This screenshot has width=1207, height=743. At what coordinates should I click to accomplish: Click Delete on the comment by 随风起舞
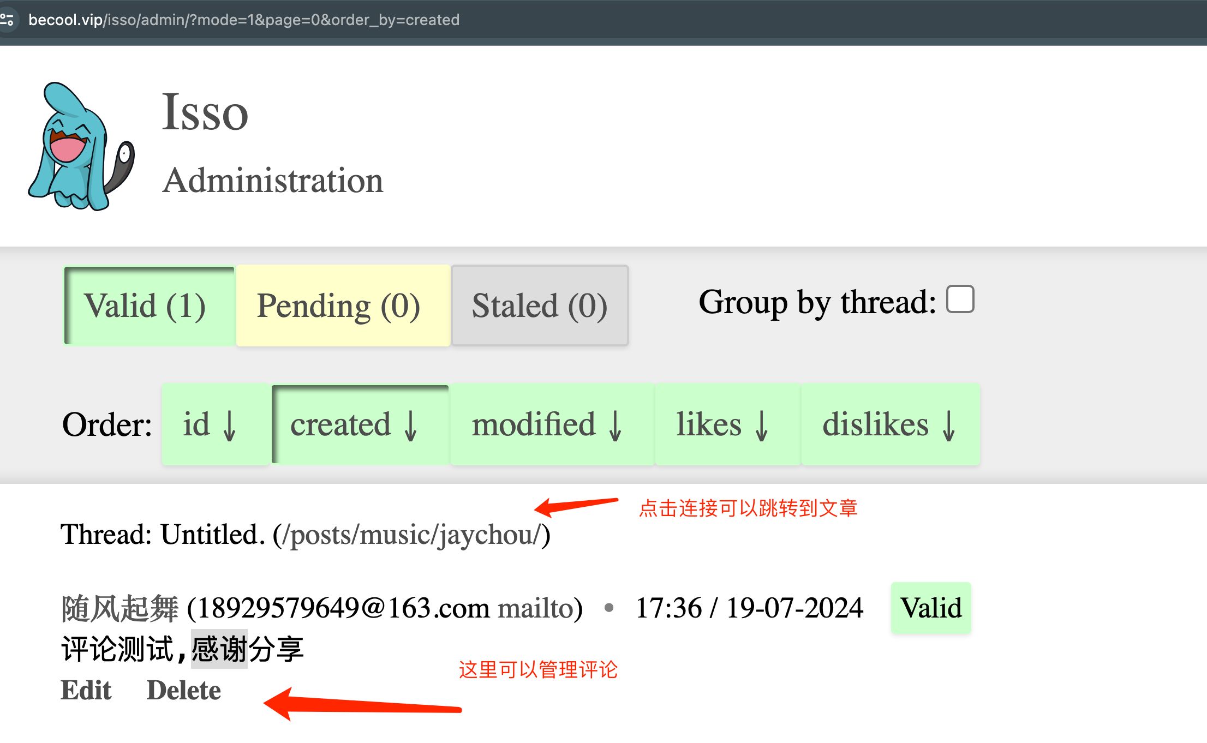tap(184, 690)
